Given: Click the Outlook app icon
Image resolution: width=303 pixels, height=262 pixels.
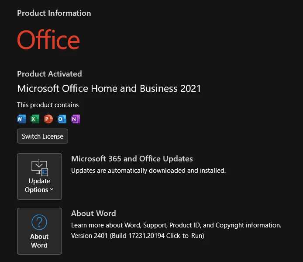Looking at the screenshot, I should (62, 119).
